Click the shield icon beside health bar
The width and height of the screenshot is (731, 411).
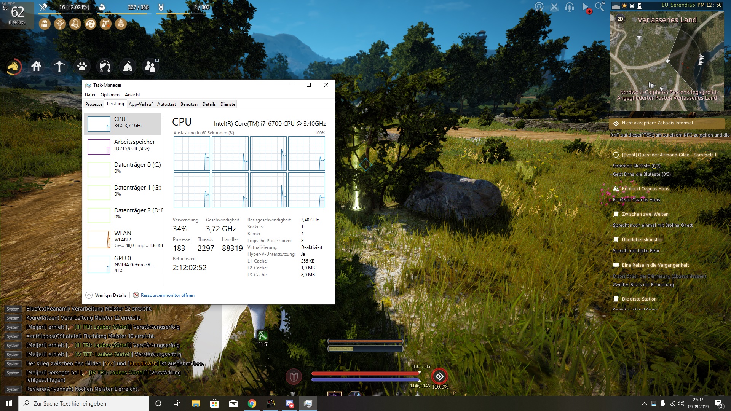294,377
